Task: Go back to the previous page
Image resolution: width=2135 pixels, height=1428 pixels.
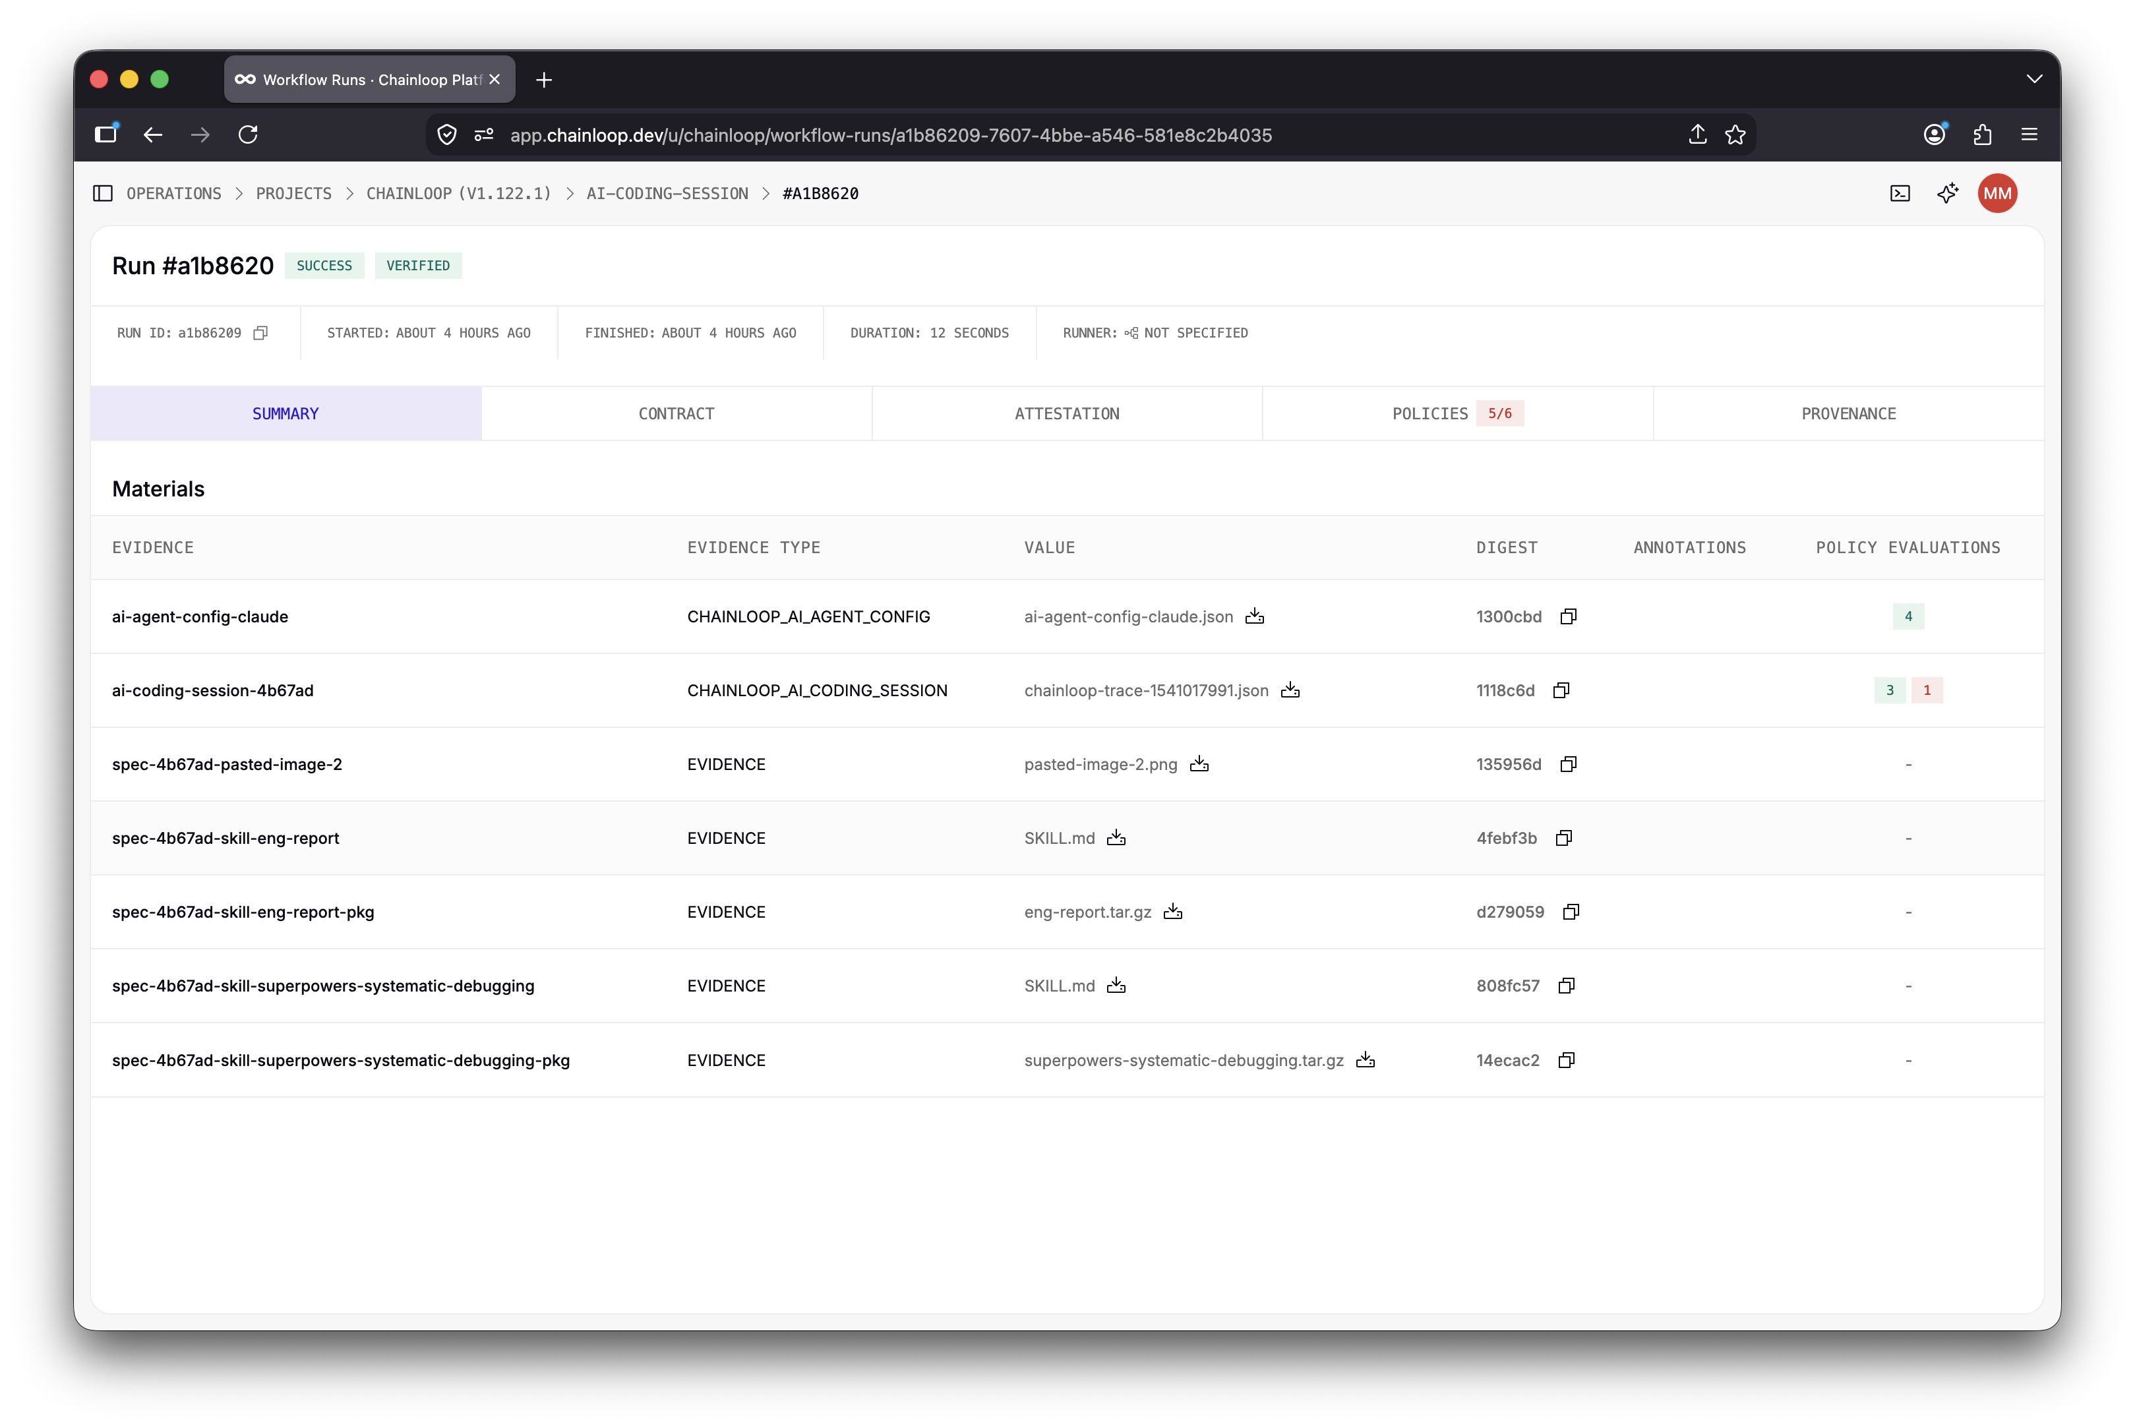Action: [153, 134]
